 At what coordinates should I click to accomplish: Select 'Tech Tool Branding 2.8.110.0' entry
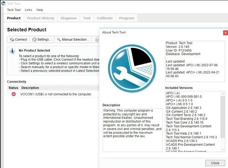(x=187, y=119)
